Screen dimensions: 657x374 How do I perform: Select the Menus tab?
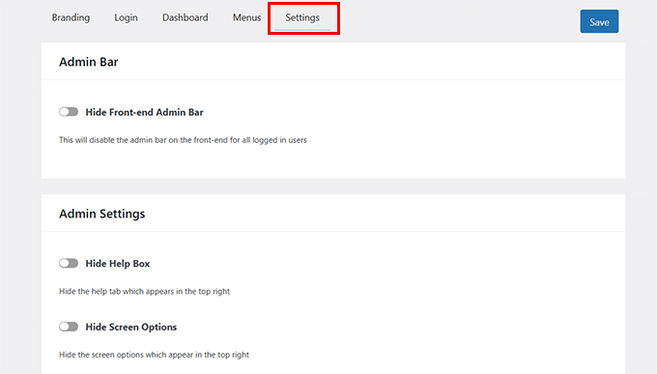(246, 17)
